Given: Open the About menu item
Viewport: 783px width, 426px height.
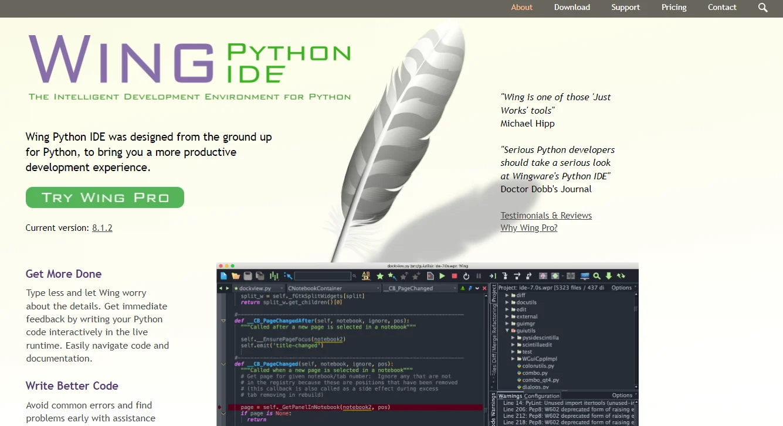Looking at the screenshot, I should tap(521, 8).
